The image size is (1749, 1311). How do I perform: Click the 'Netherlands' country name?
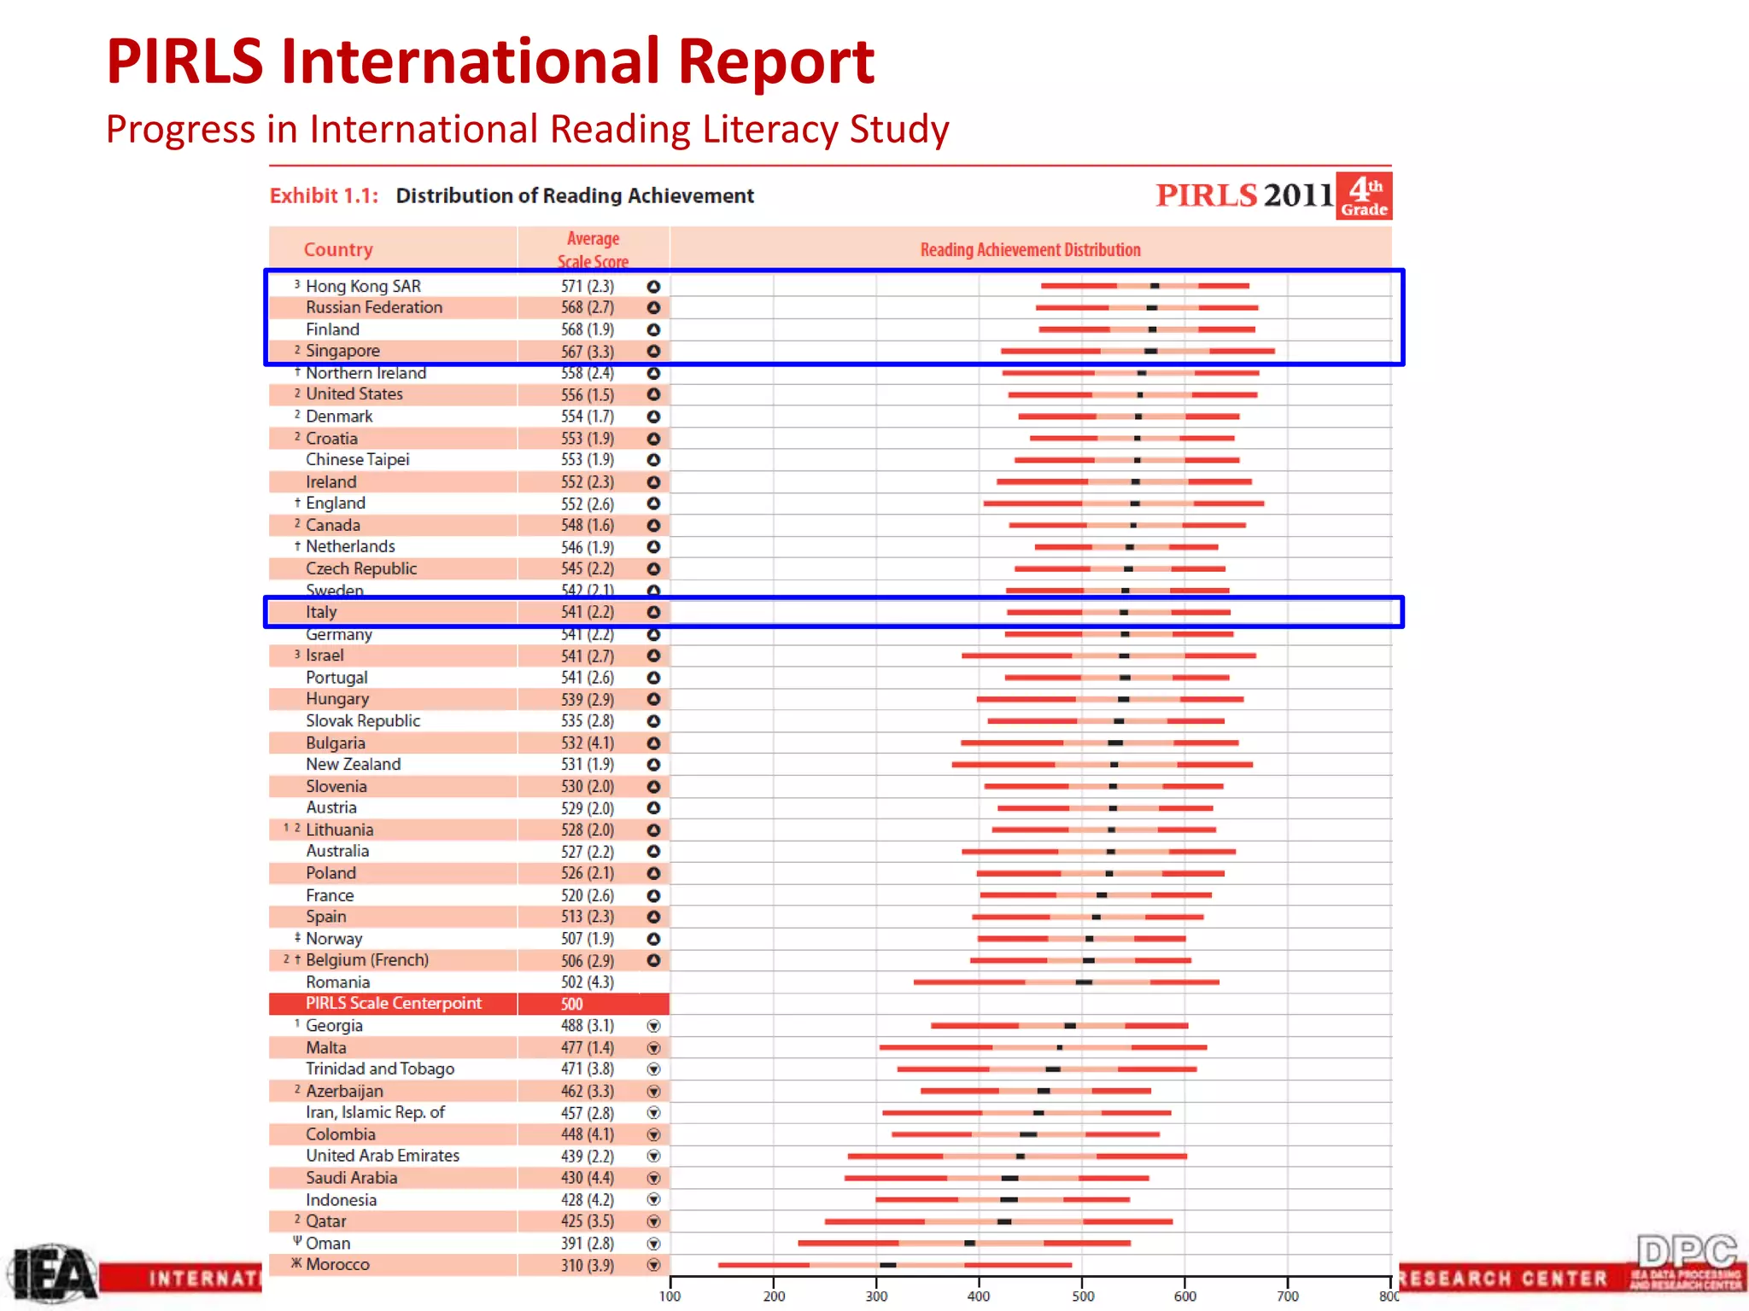(x=350, y=546)
